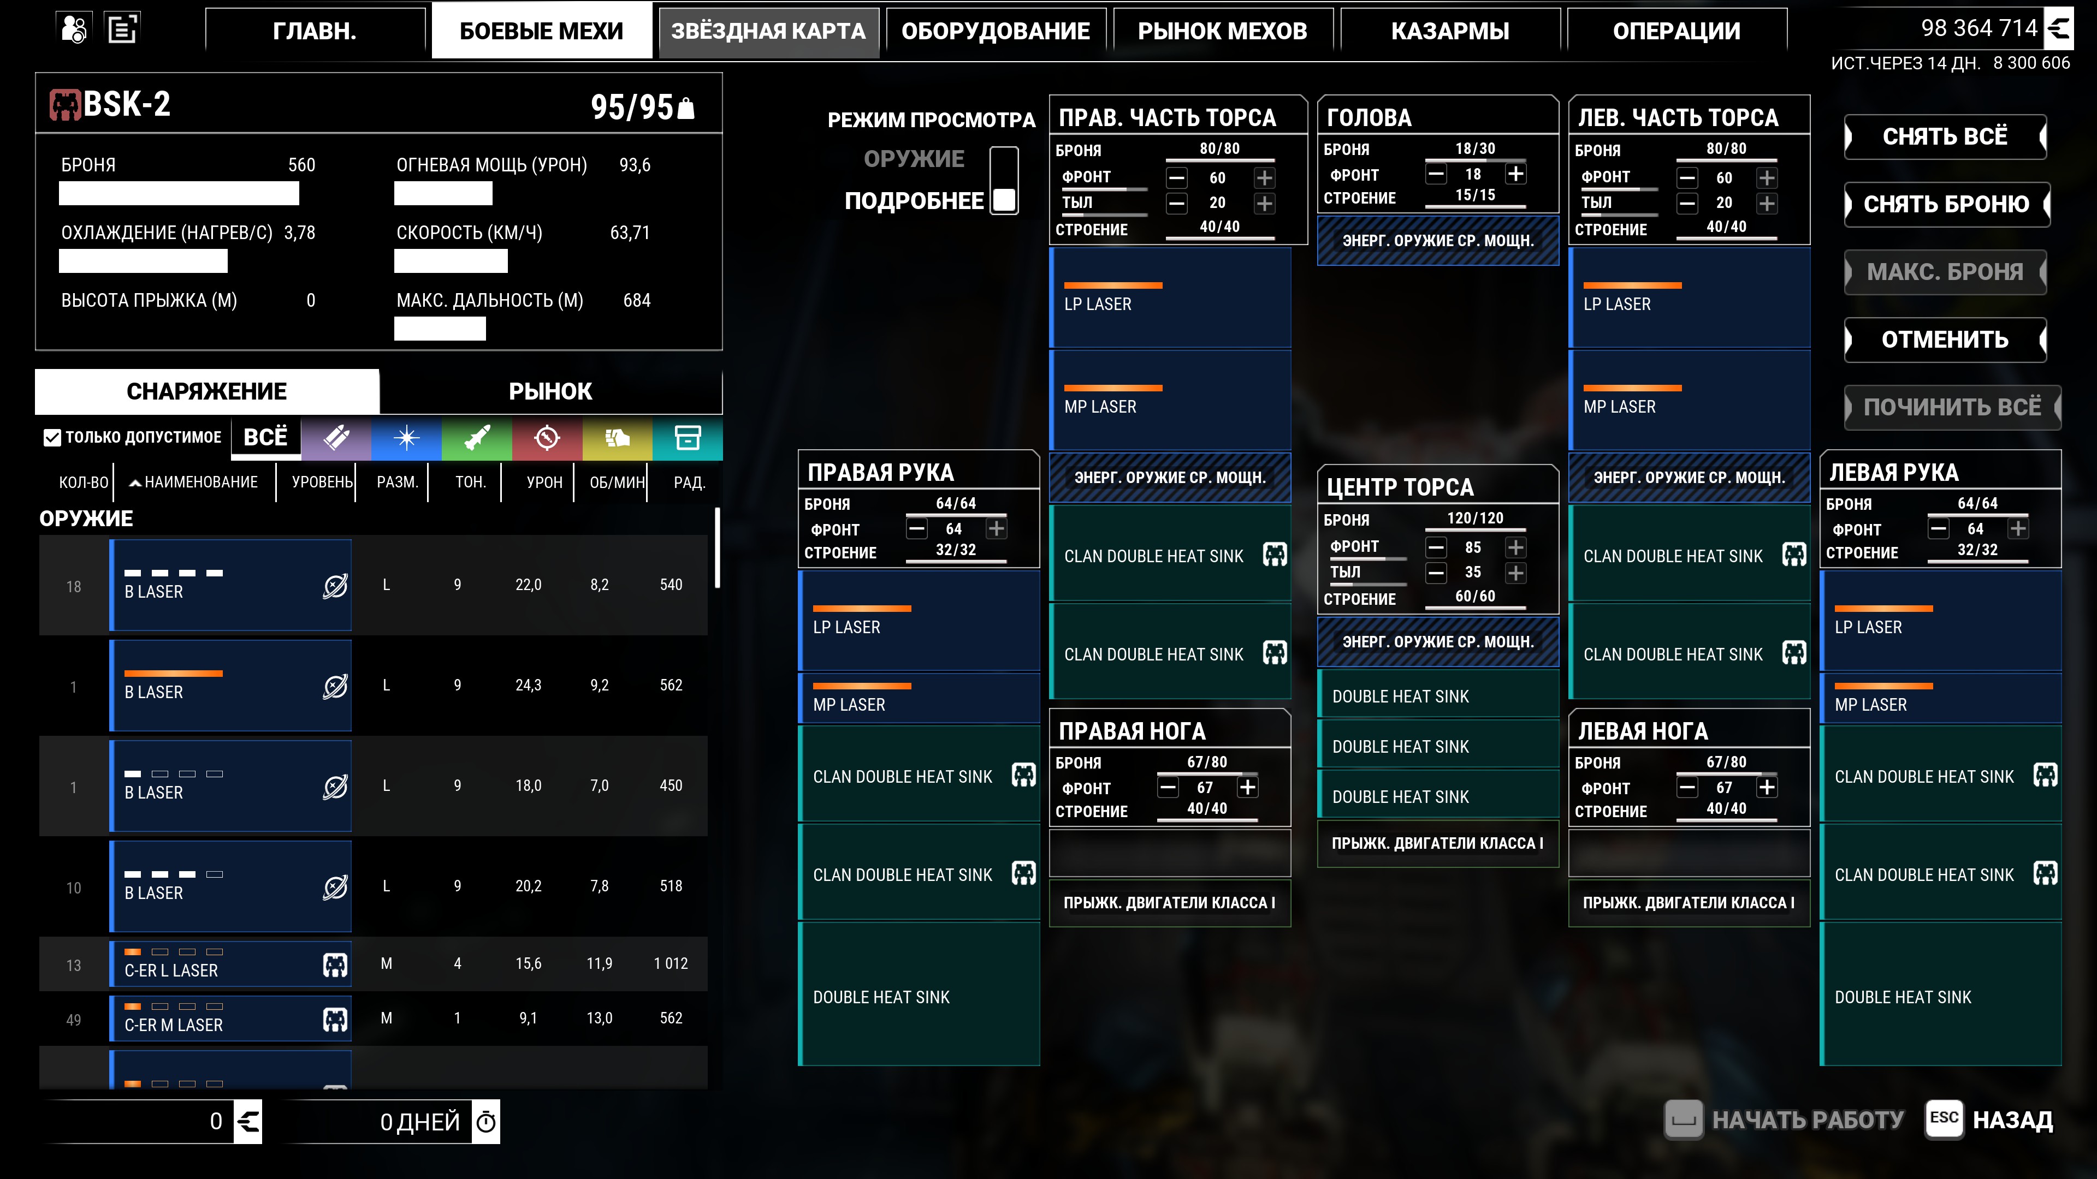This screenshot has width=2097, height=1179.
Task: Sort list by Уровень column
Action: pos(322,483)
